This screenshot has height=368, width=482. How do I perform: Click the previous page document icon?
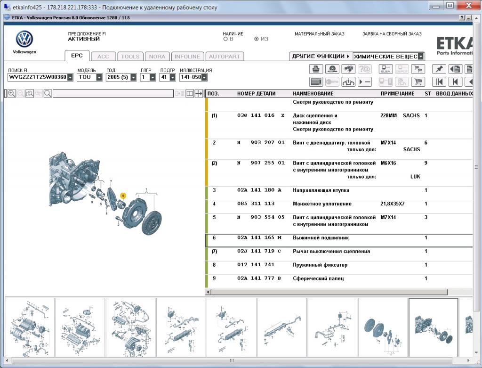click(455, 69)
